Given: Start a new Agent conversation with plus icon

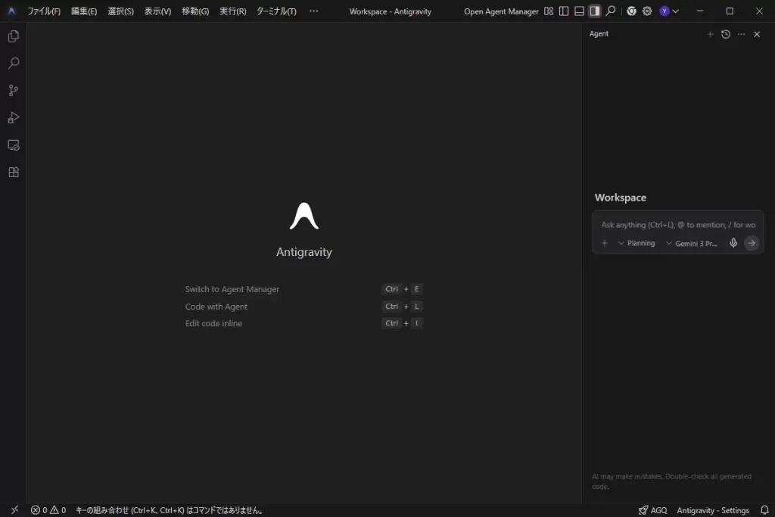Looking at the screenshot, I should click(x=710, y=34).
